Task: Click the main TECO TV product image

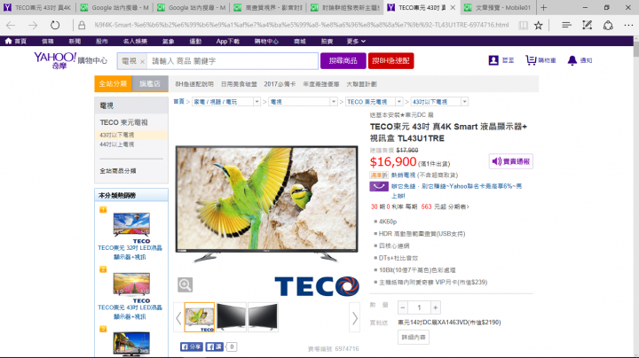Action: pos(267,204)
